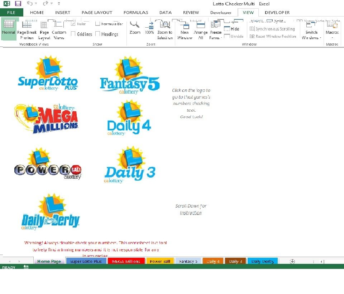Click the macro recording status bar icon

coord(26,267)
